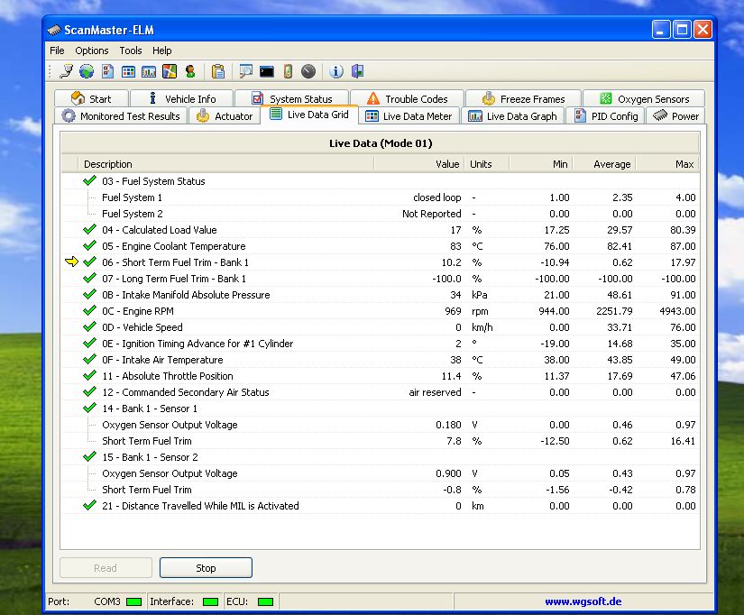Screen dimensions: 744x615
Task: Click green checkmark beside Fuel System Status
Action: [x=89, y=180]
